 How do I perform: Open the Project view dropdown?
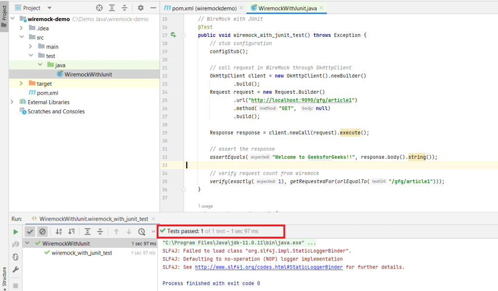tap(51, 8)
